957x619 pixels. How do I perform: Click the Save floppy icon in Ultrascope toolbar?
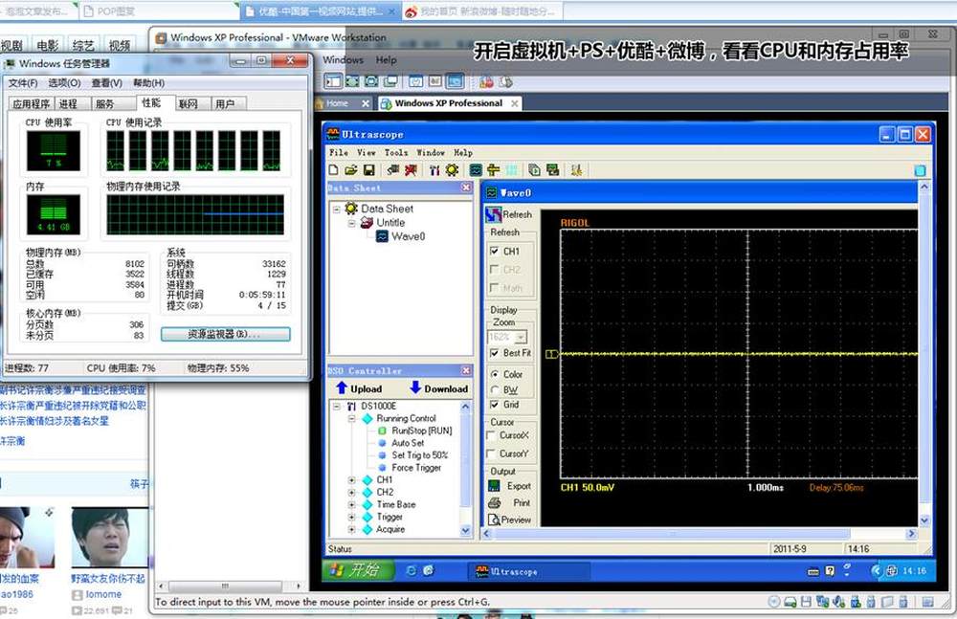coord(368,170)
